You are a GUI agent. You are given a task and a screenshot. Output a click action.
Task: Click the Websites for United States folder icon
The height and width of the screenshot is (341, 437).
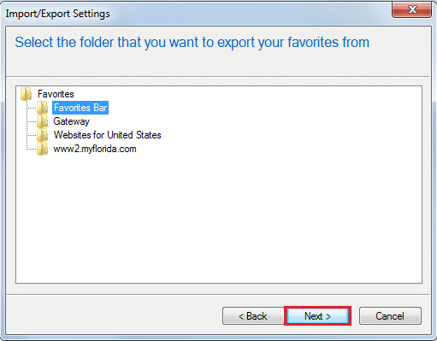click(43, 135)
